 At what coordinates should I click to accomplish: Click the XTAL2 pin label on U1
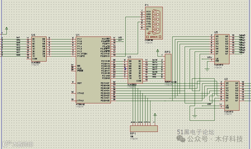coord(81,93)
